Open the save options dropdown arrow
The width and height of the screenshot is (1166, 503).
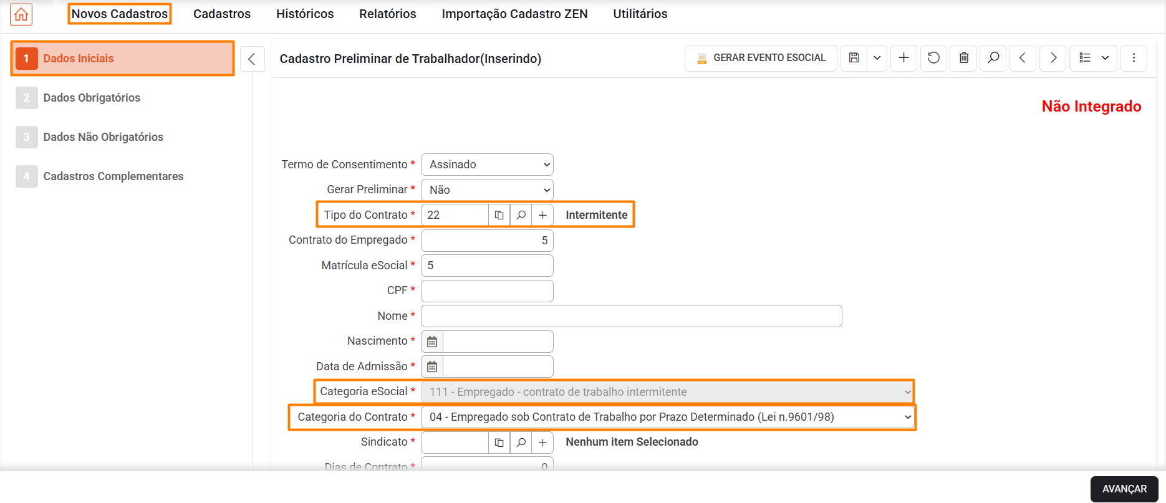pos(877,58)
